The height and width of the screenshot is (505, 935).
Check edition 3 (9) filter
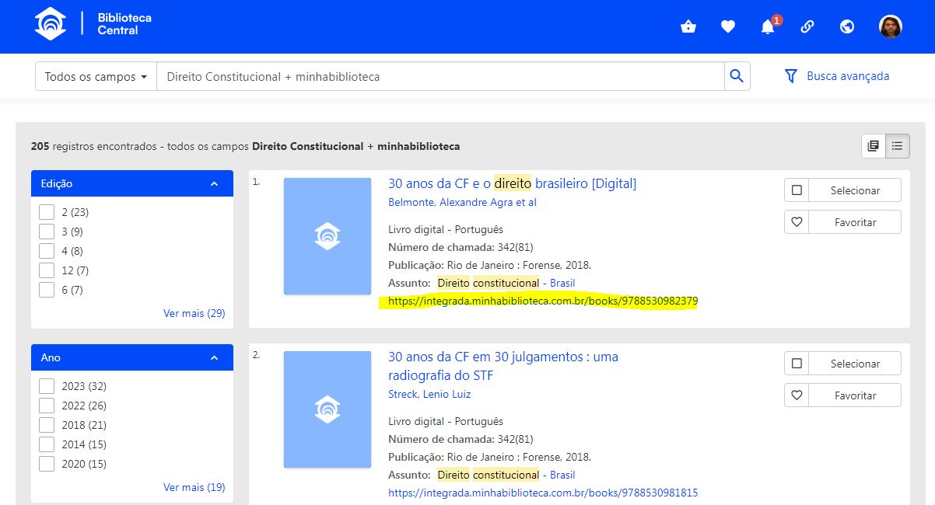(47, 232)
